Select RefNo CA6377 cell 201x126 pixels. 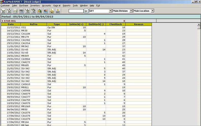[34, 97]
